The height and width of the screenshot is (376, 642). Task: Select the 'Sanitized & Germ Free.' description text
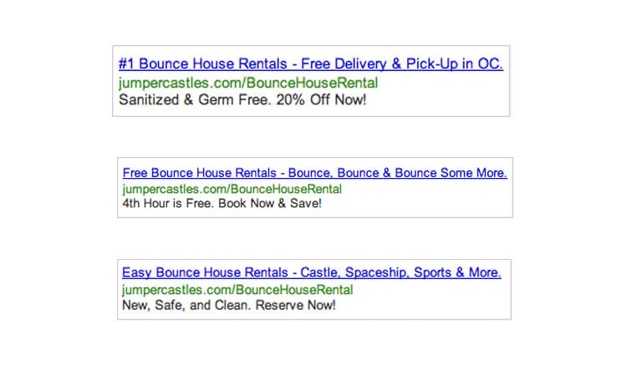coord(195,99)
